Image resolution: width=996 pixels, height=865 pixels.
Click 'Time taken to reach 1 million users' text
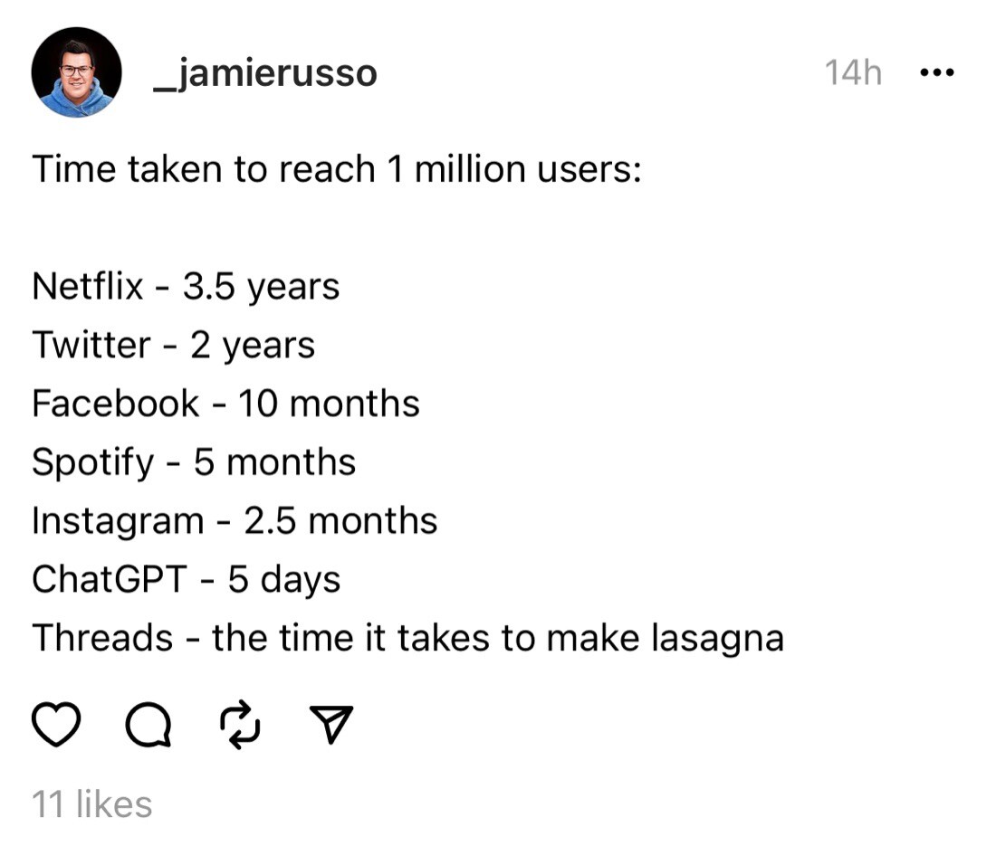(x=337, y=169)
